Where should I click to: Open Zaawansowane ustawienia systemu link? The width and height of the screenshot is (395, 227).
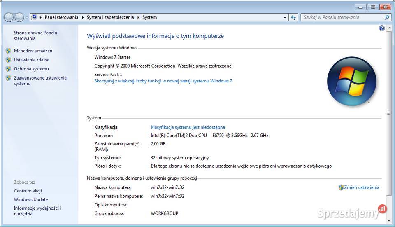(40, 81)
